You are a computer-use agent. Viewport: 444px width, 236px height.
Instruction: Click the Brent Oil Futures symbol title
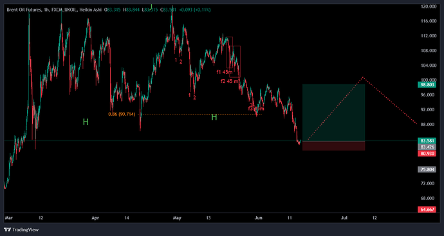point(24,10)
